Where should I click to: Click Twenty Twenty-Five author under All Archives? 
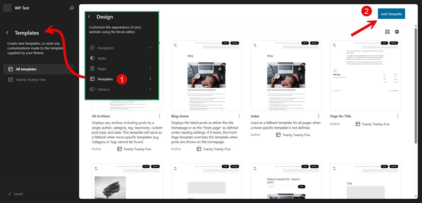(137, 149)
